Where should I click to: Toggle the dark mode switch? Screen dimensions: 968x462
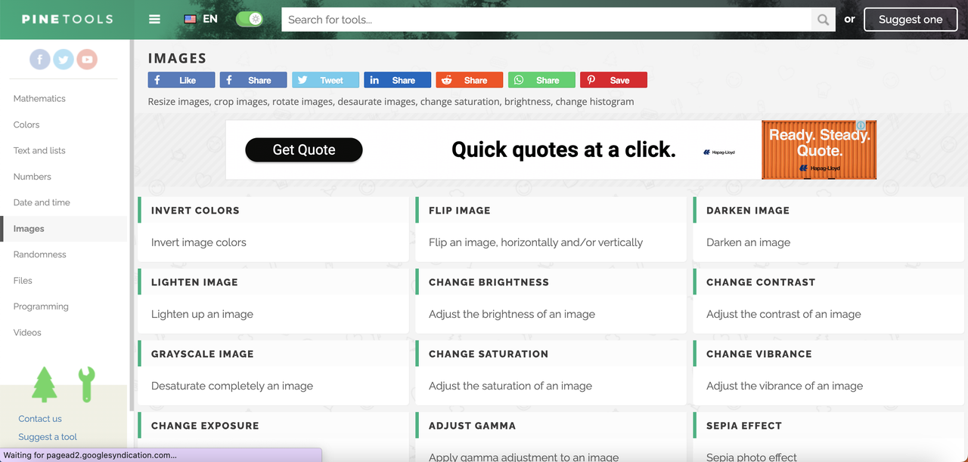[x=249, y=19]
